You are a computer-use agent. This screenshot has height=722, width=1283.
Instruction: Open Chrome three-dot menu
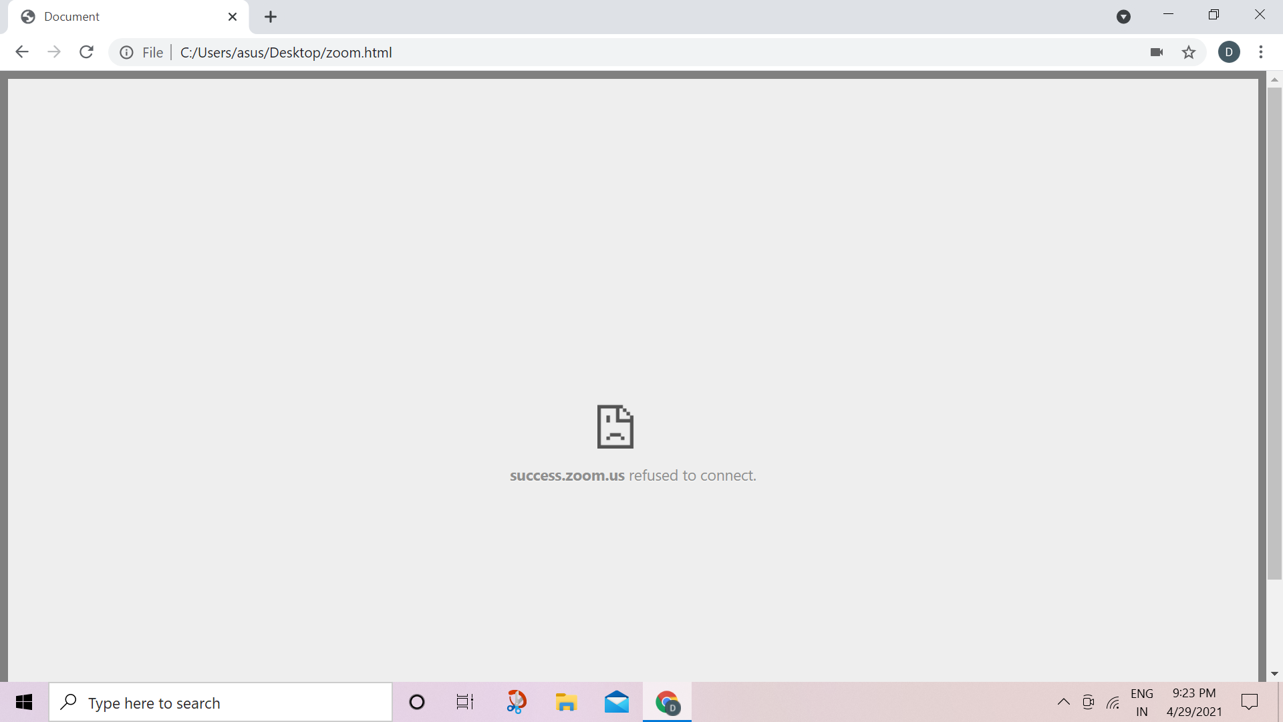(1261, 52)
